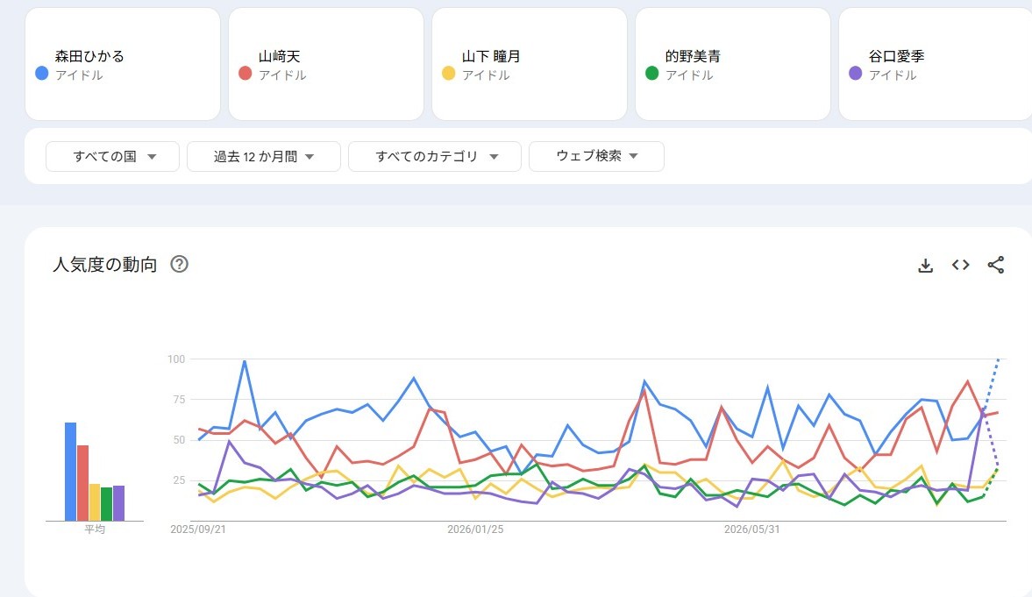Viewport: 1032px width, 597px height.
Task: Click the green dot for 的野美青
Action: [651, 73]
